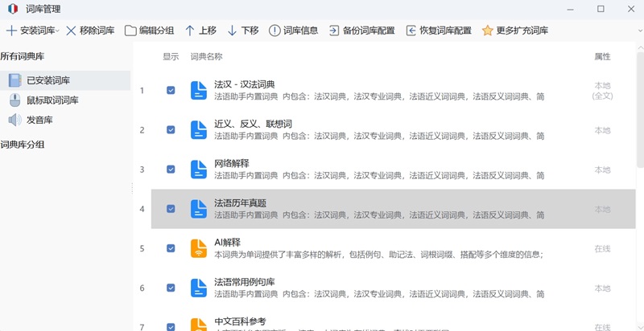
Task: Select 已安装词库 in sidebar
Action: click(48, 80)
